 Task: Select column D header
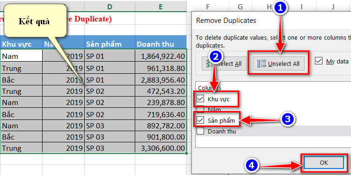[x=110, y=7]
